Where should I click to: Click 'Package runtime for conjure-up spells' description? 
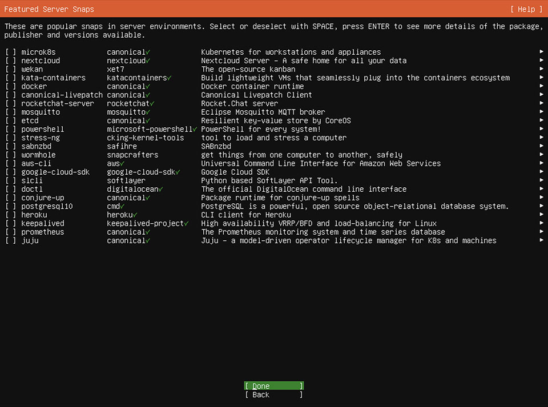click(280, 198)
